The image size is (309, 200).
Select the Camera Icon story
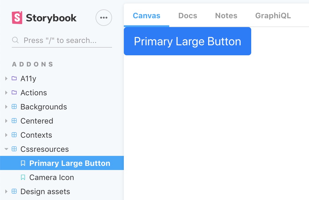click(52, 177)
